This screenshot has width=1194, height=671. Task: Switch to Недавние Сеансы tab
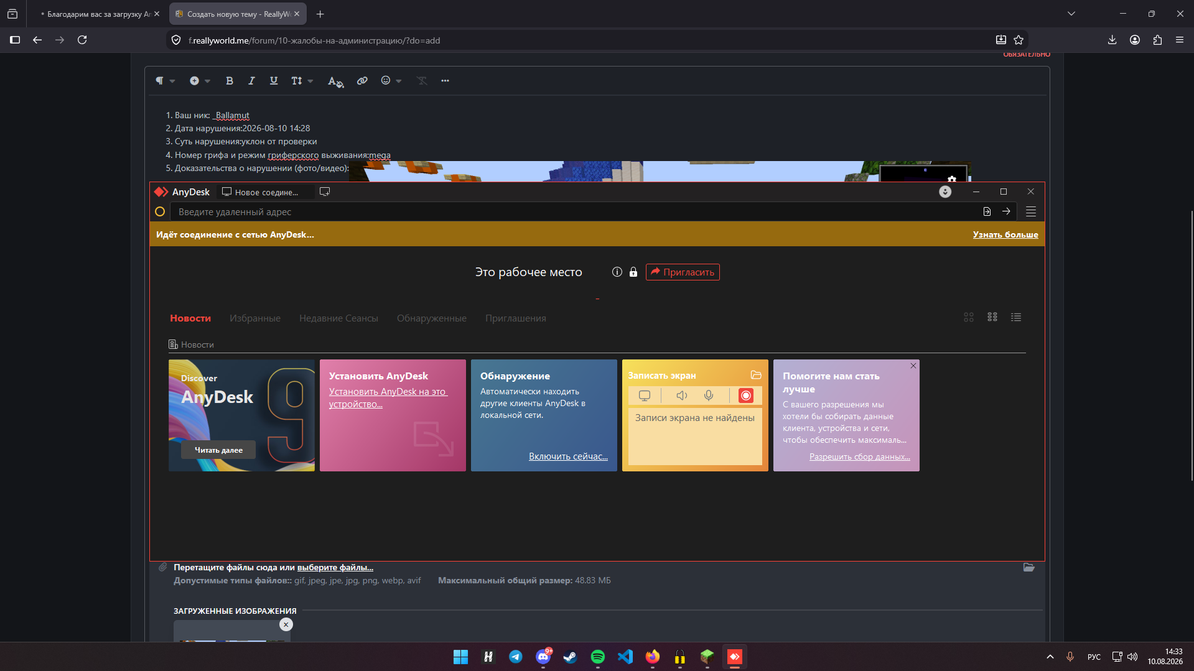[338, 318]
